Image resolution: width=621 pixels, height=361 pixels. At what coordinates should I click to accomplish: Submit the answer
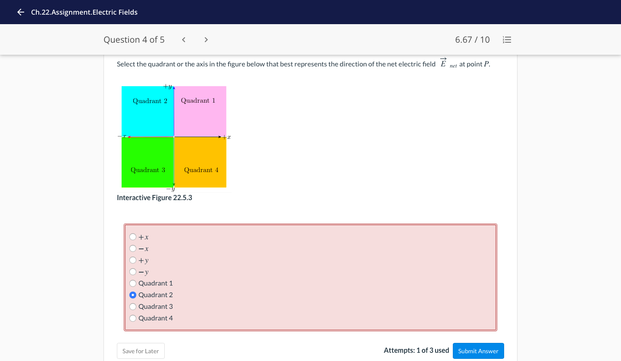click(478, 351)
